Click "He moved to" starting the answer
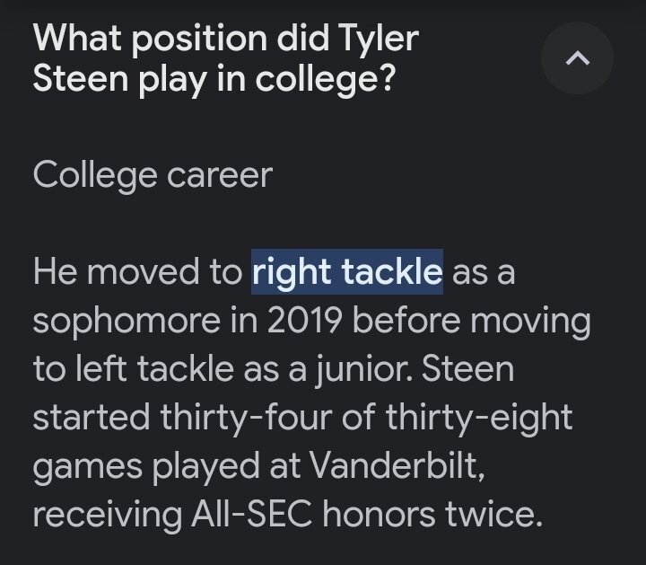Viewport: 646px width, 565px height. tap(136, 271)
